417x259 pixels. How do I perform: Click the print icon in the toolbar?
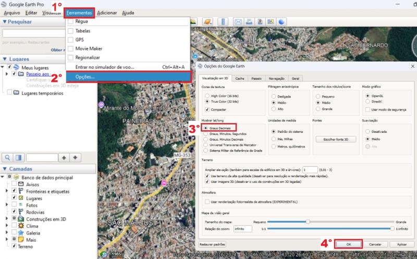249,22
